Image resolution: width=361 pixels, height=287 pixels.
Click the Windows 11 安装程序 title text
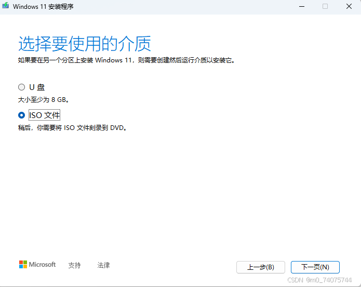point(43,7)
